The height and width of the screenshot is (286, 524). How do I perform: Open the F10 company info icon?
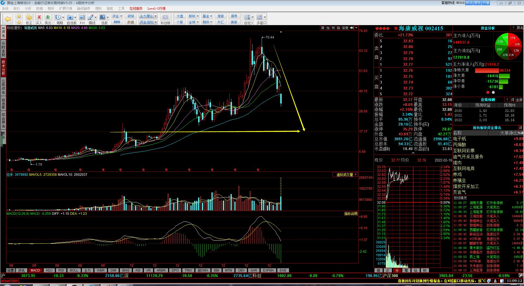coord(82,17)
